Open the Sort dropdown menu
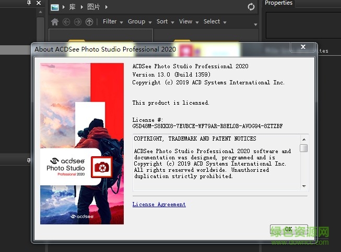This screenshot has width=341, height=252. click(165, 21)
